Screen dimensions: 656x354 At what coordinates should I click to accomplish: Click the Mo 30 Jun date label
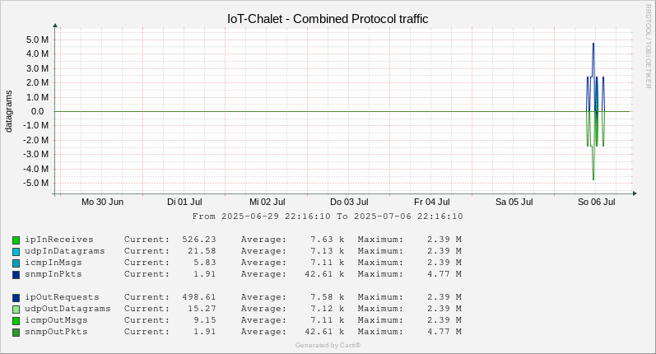(x=103, y=202)
